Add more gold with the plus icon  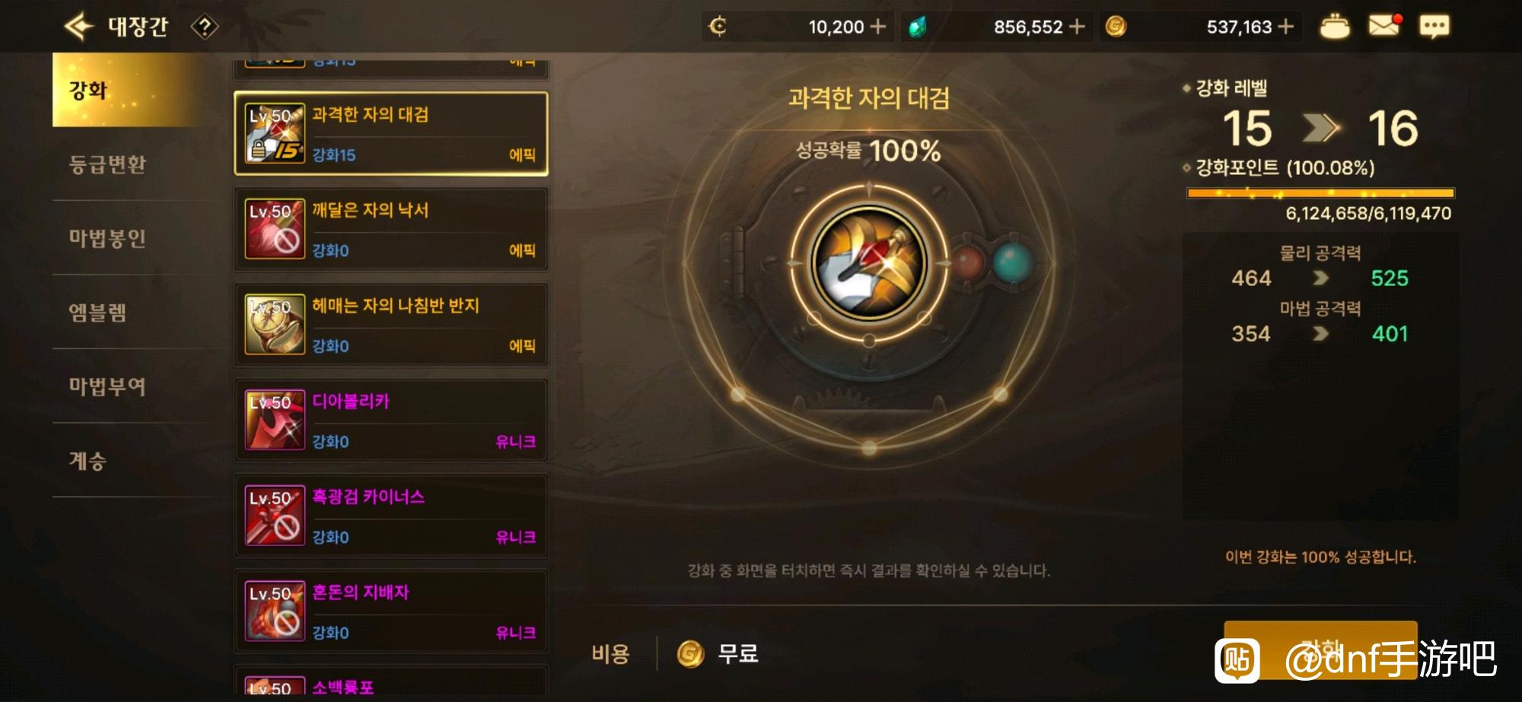[1286, 27]
